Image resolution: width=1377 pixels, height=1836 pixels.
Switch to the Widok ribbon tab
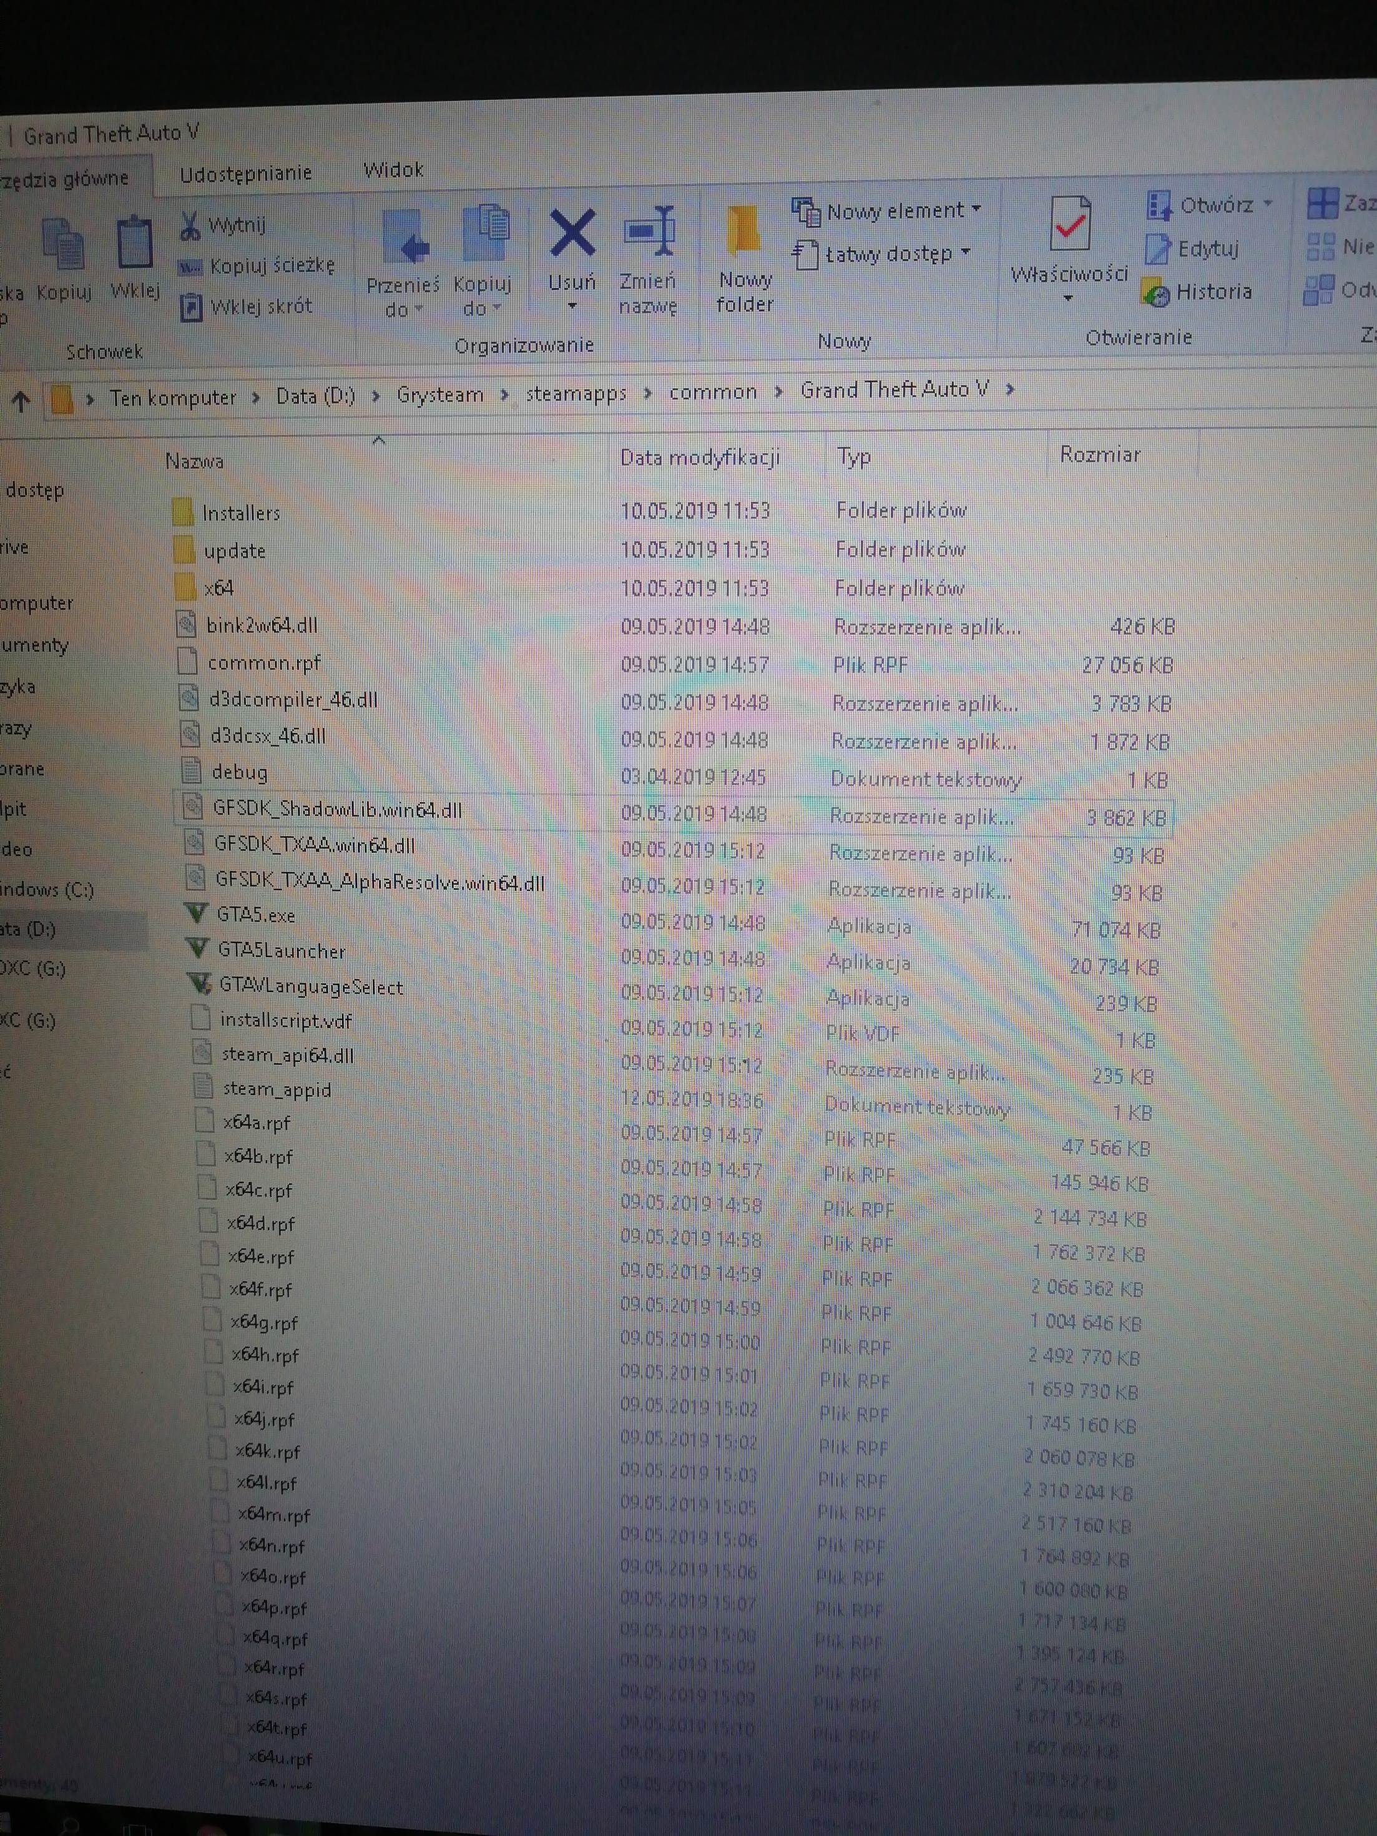coord(393,170)
